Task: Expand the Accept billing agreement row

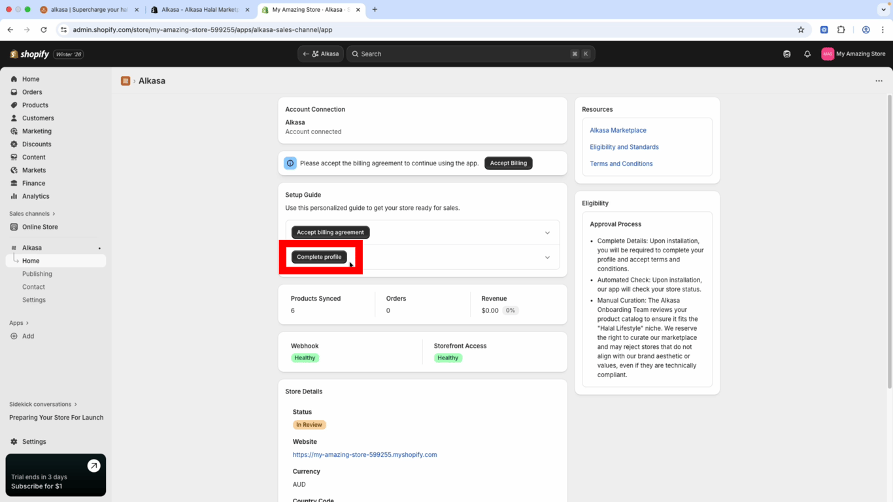Action: pos(547,233)
